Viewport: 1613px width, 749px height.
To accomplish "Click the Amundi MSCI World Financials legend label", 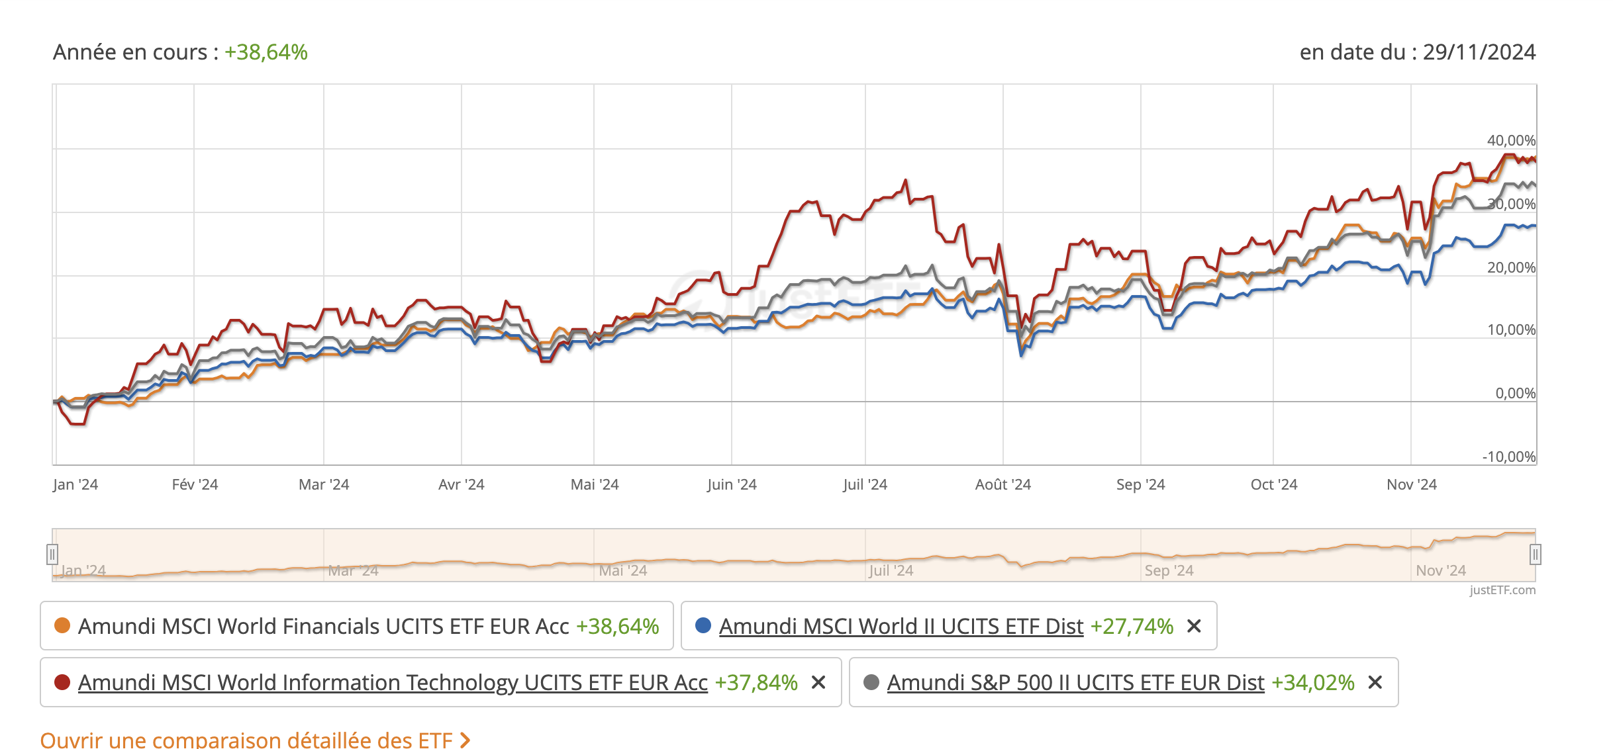I will (x=323, y=626).
